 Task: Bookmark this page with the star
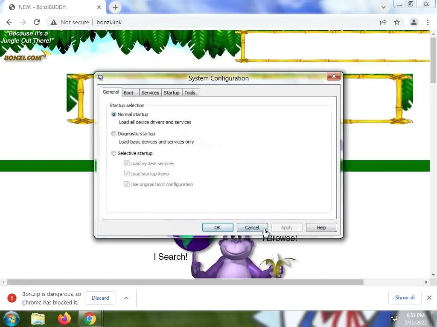(397, 22)
